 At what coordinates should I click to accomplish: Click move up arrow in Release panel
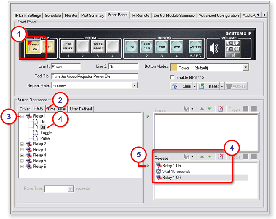pos(202,156)
